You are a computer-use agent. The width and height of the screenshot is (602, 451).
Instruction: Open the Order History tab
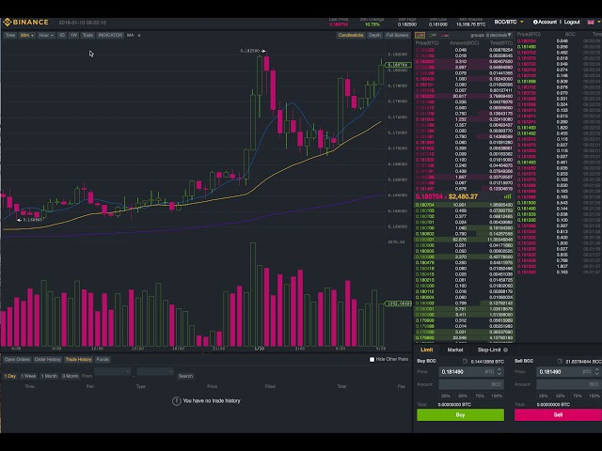point(48,360)
